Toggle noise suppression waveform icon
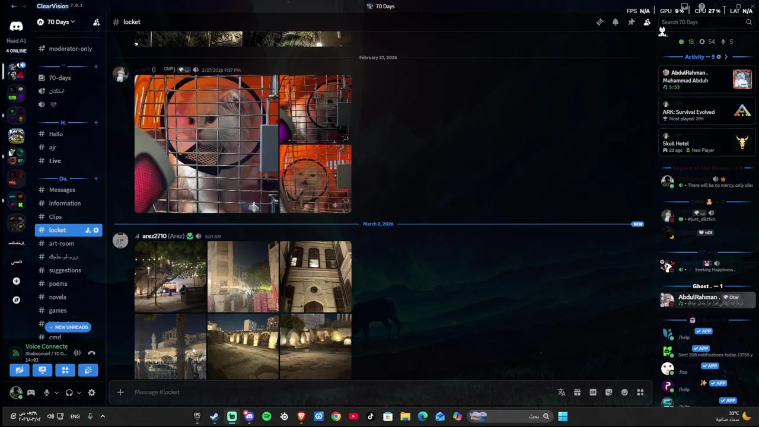Viewport: 759px width, 427px height. click(x=77, y=353)
